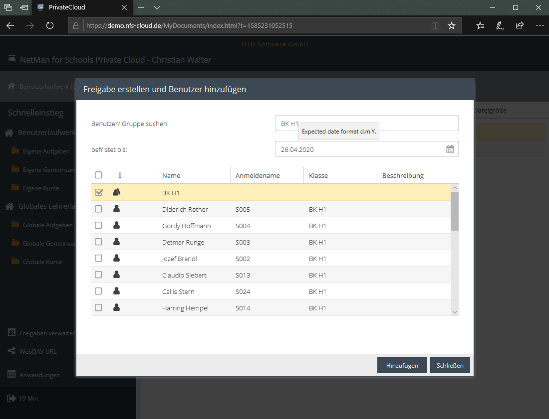Click the share page icon

520,25
